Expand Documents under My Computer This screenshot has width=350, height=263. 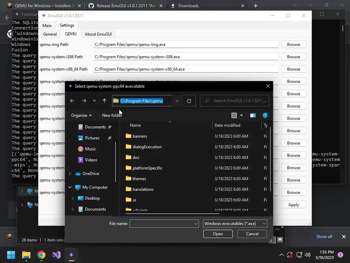72,209
